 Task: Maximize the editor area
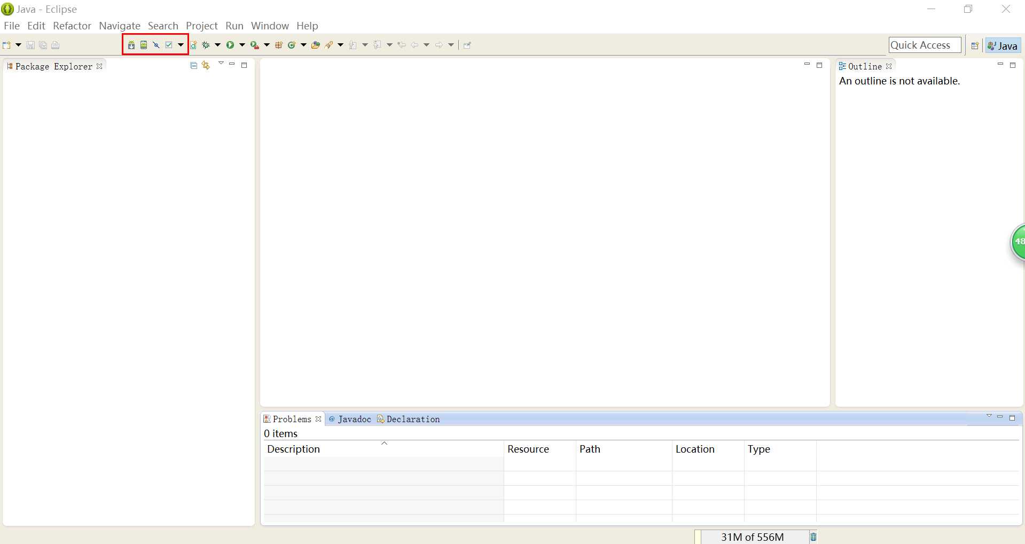(819, 65)
